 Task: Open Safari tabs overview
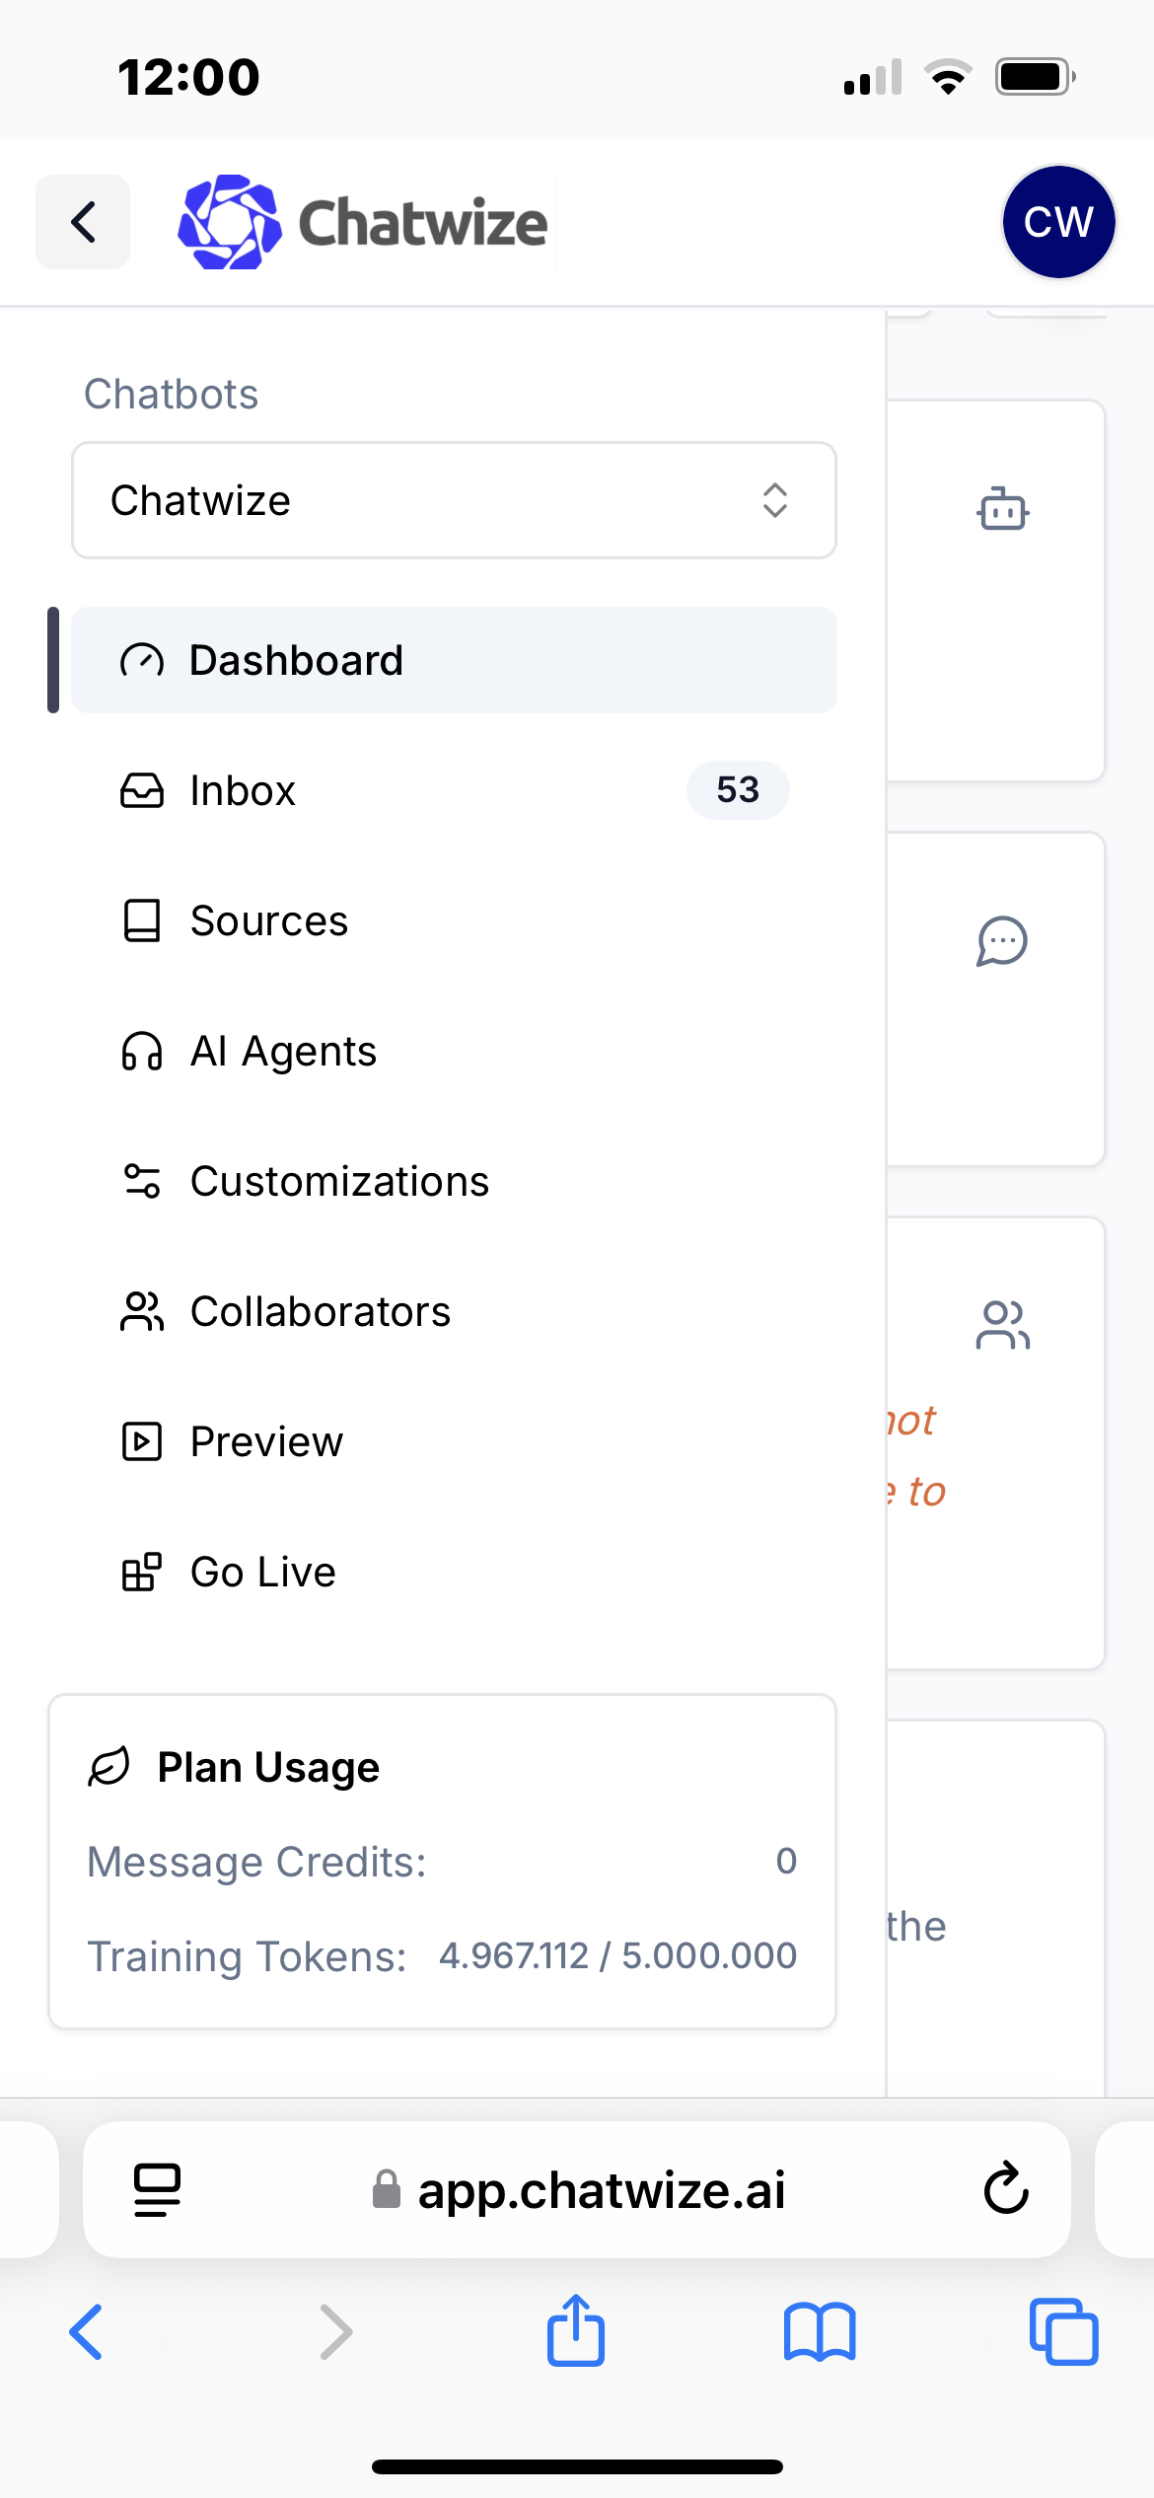click(1063, 2332)
